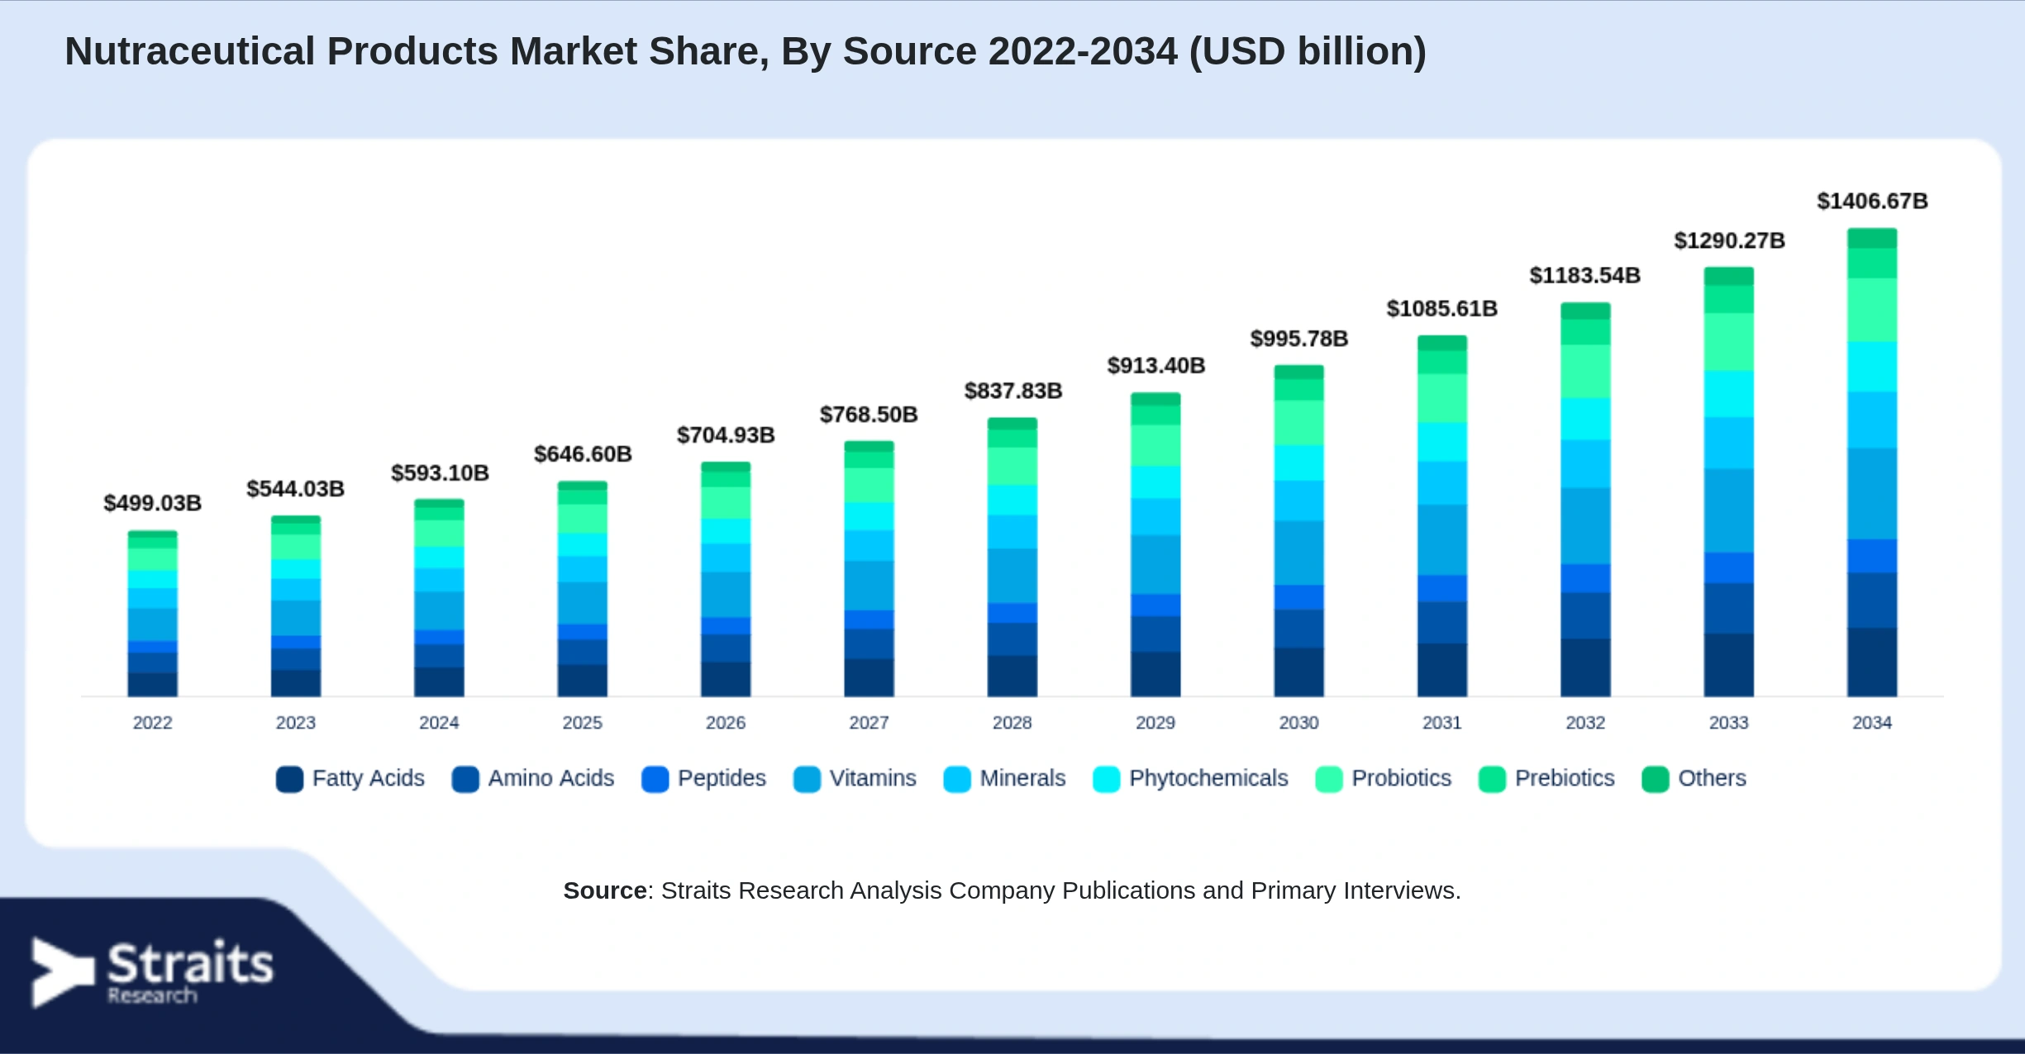
Task: Click the 2028 axis label
Action: (1012, 723)
